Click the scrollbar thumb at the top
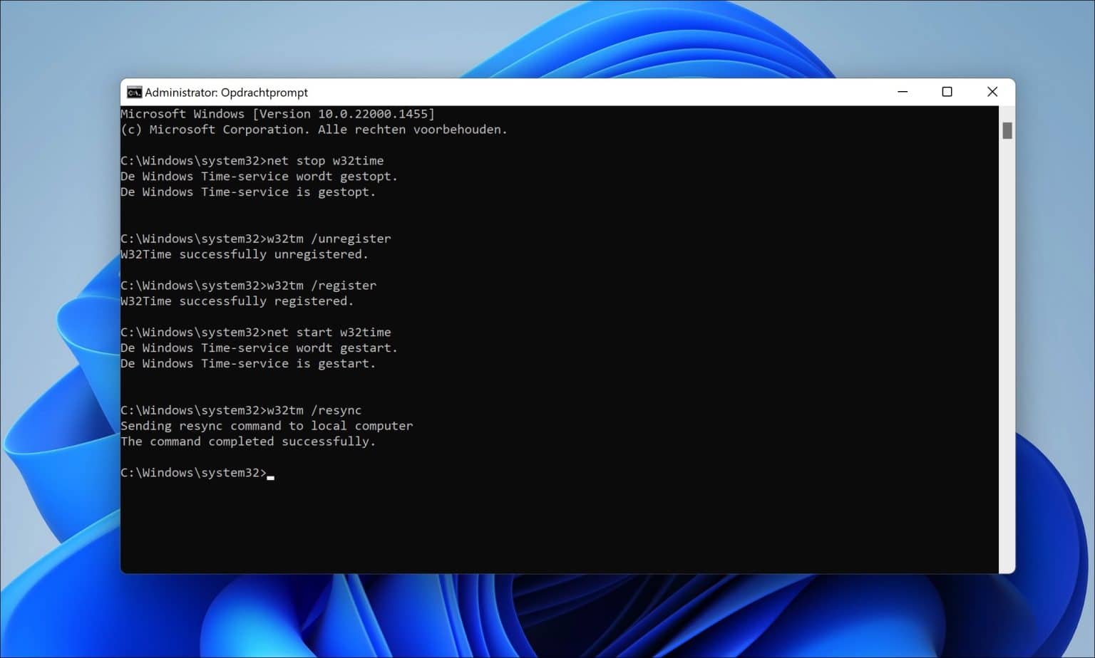This screenshot has height=658, width=1095. [x=1007, y=130]
